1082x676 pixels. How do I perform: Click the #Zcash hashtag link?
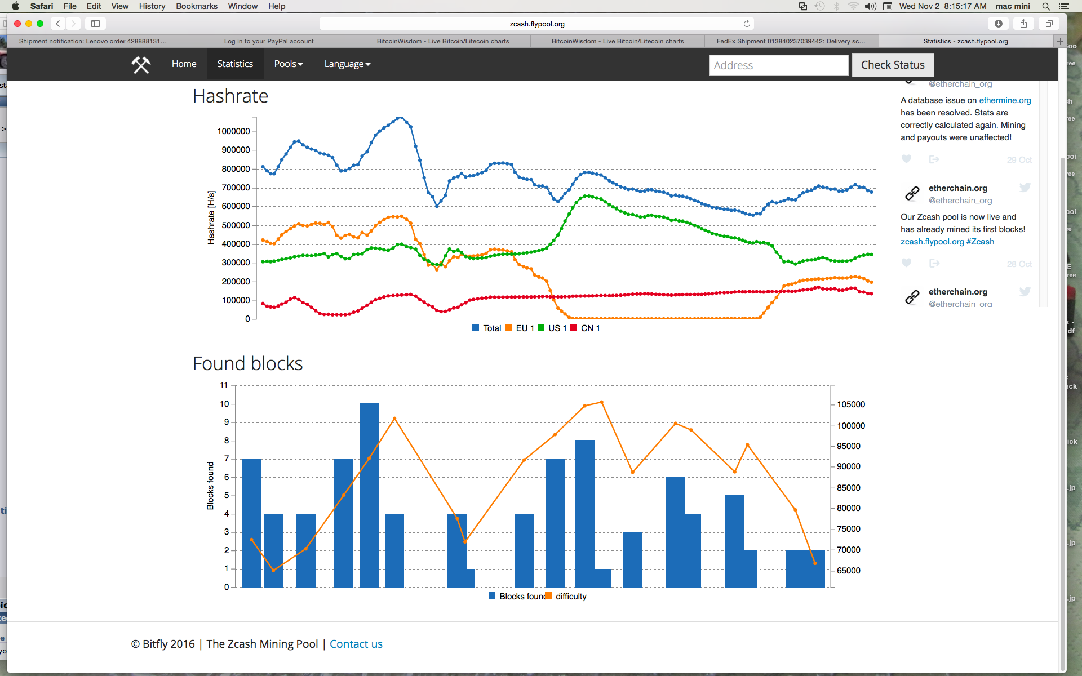coord(980,242)
